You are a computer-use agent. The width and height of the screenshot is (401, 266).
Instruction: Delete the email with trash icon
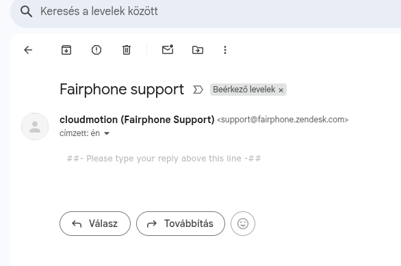127,50
